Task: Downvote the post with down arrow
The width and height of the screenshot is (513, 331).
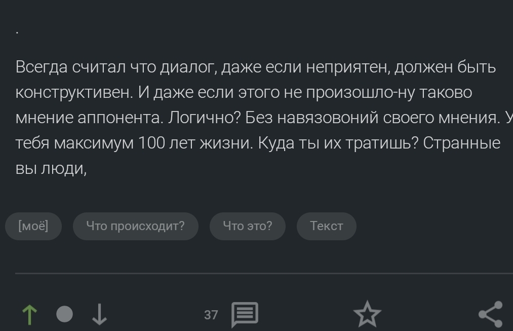Action: 99,314
